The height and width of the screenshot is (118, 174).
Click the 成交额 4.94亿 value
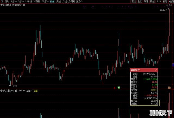coord(154,93)
